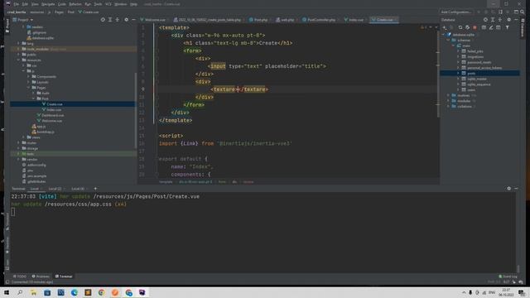
Task: Click the Search Everywhere magnifier icon top right
Action: click(523, 12)
